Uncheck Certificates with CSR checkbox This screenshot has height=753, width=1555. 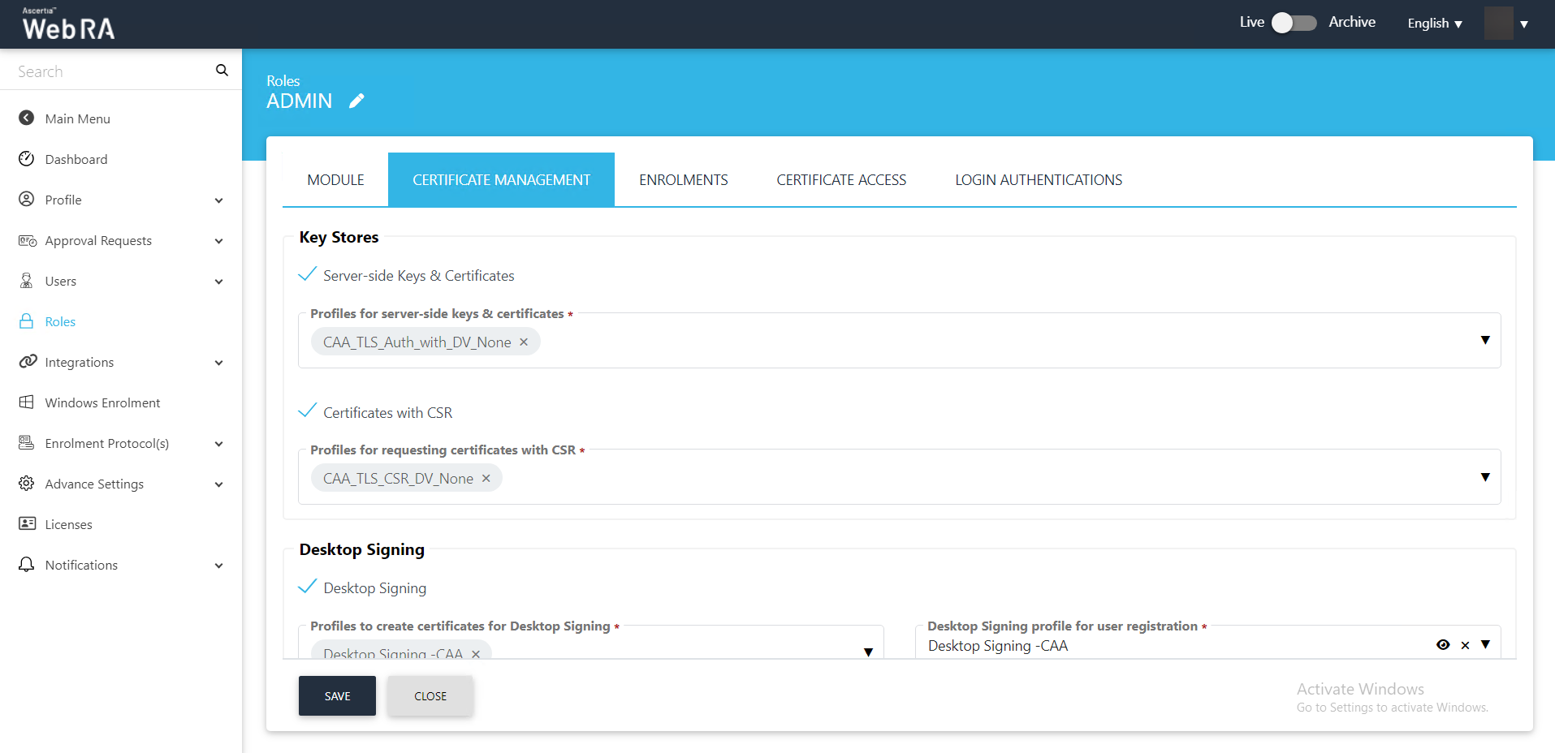click(x=308, y=411)
